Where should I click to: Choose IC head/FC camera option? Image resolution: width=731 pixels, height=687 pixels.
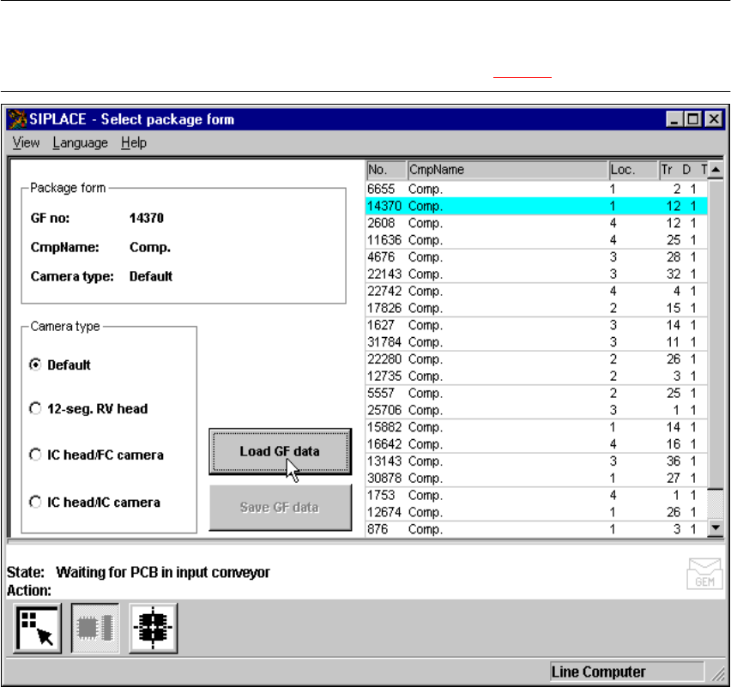tap(35, 455)
